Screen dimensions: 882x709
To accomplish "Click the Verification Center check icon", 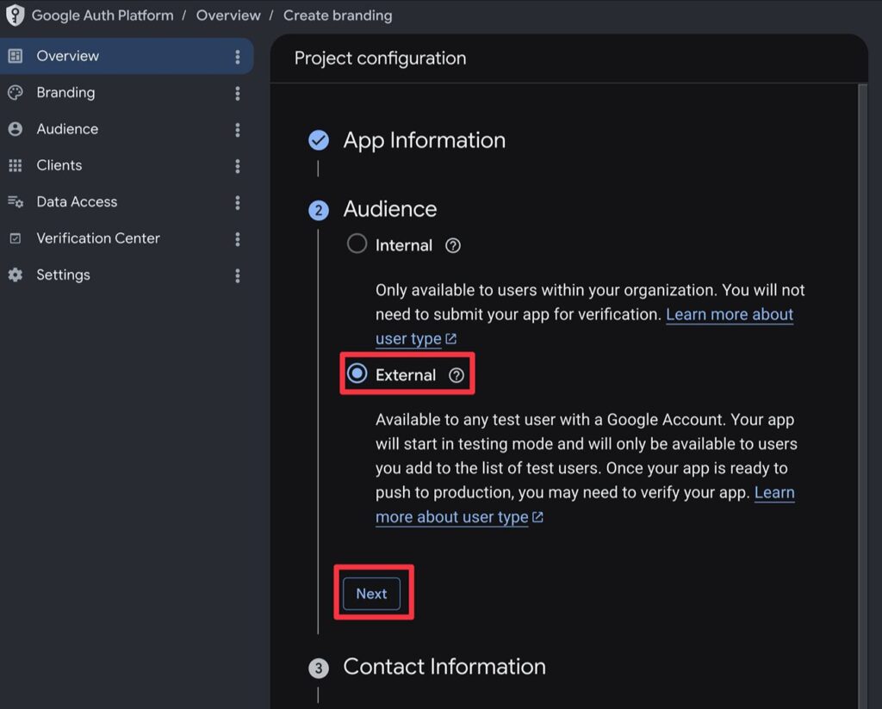I will click(x=16, y=238).
